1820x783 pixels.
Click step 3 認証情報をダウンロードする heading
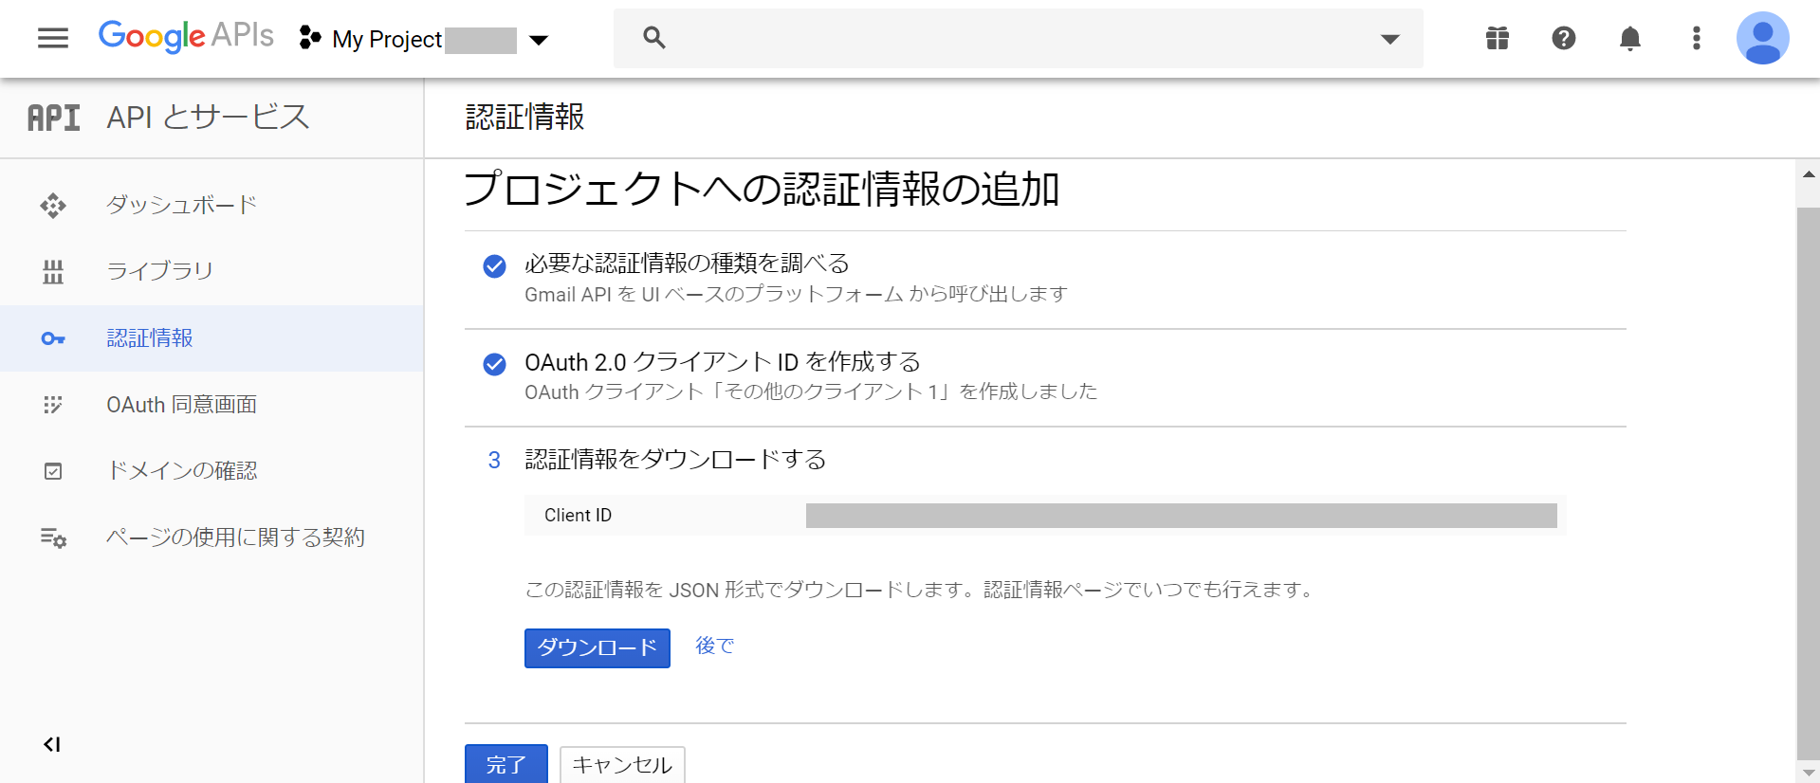[675, 460]
